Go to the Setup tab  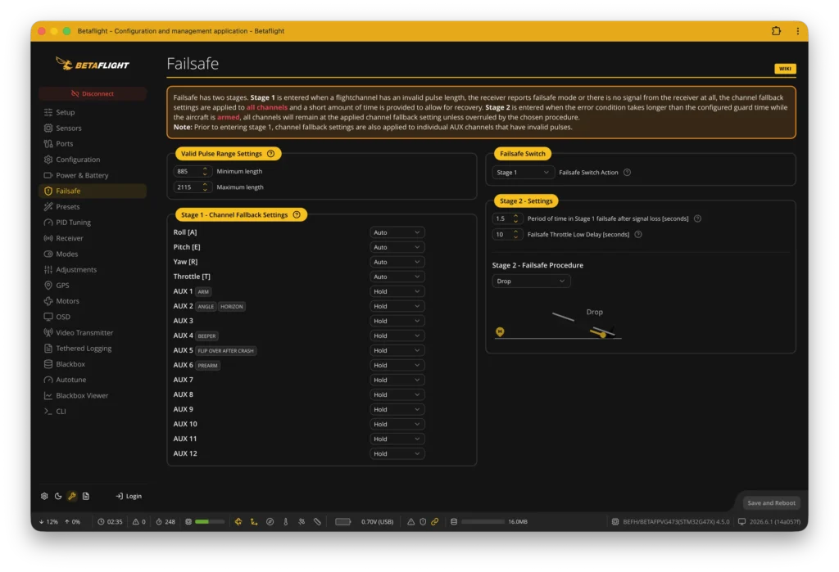[93, 112]
